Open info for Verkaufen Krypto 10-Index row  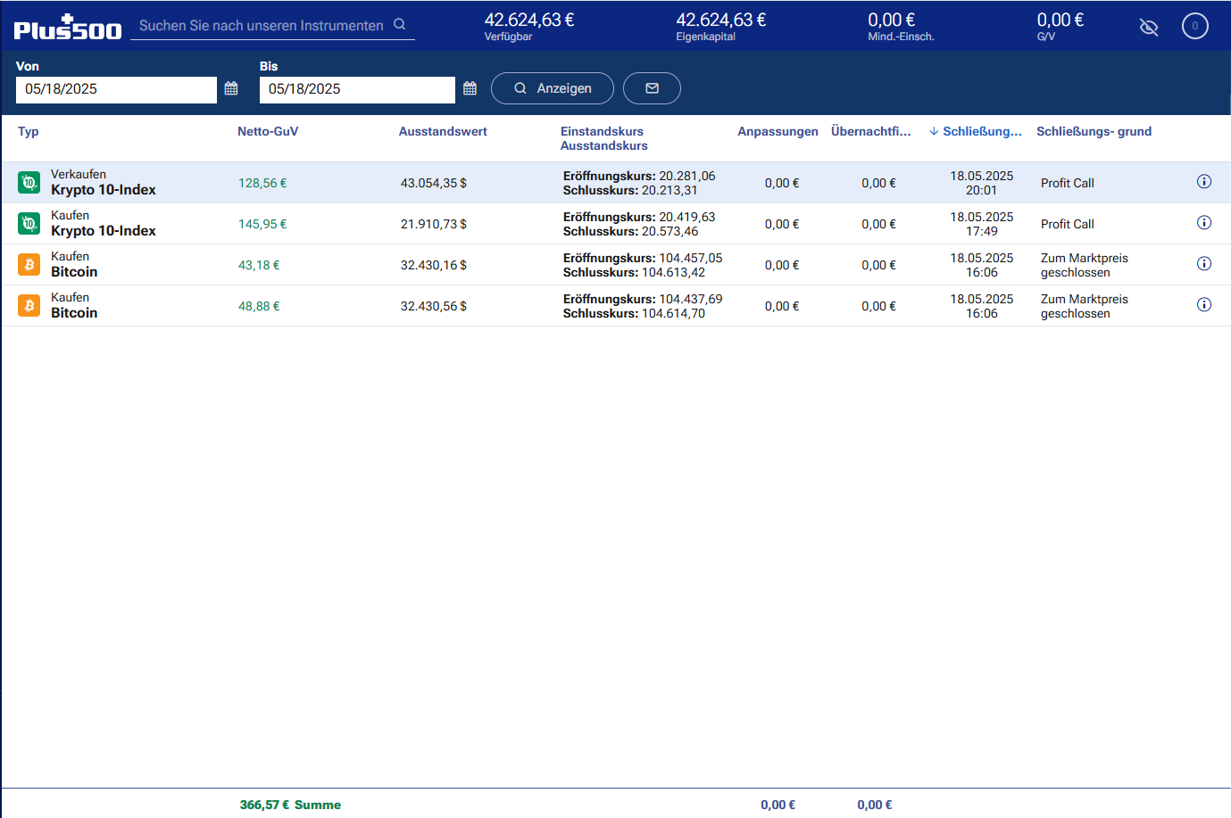tap(1203, 182)
